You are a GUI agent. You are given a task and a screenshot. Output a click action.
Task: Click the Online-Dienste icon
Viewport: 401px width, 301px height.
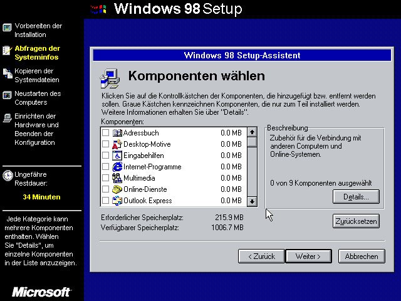click(x=117, y=189)
